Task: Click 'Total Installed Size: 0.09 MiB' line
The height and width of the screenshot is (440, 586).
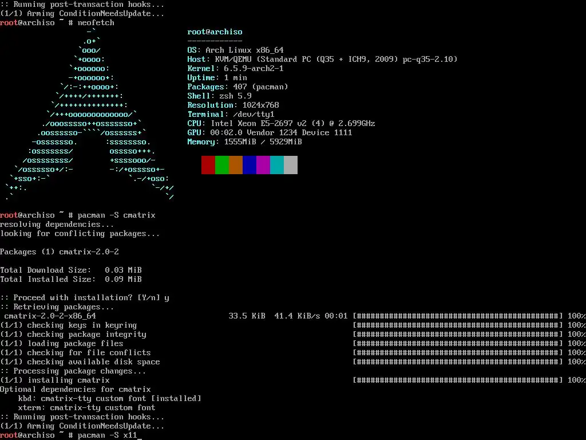Action: coord(71,279)
